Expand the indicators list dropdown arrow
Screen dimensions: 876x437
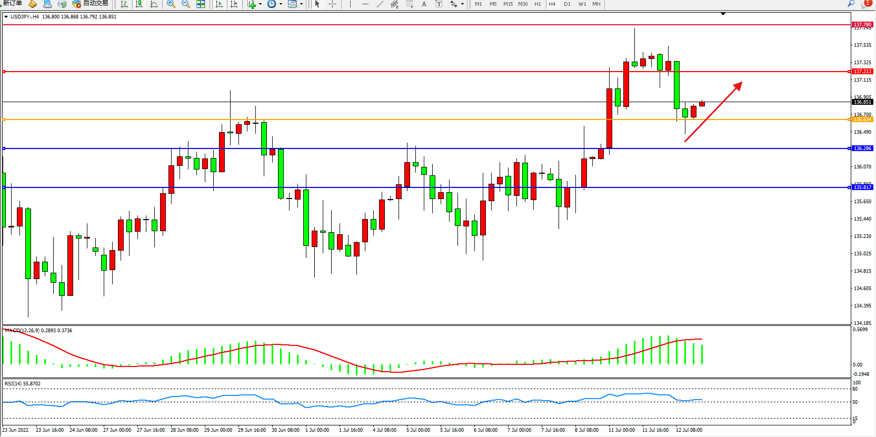[260, 4]
